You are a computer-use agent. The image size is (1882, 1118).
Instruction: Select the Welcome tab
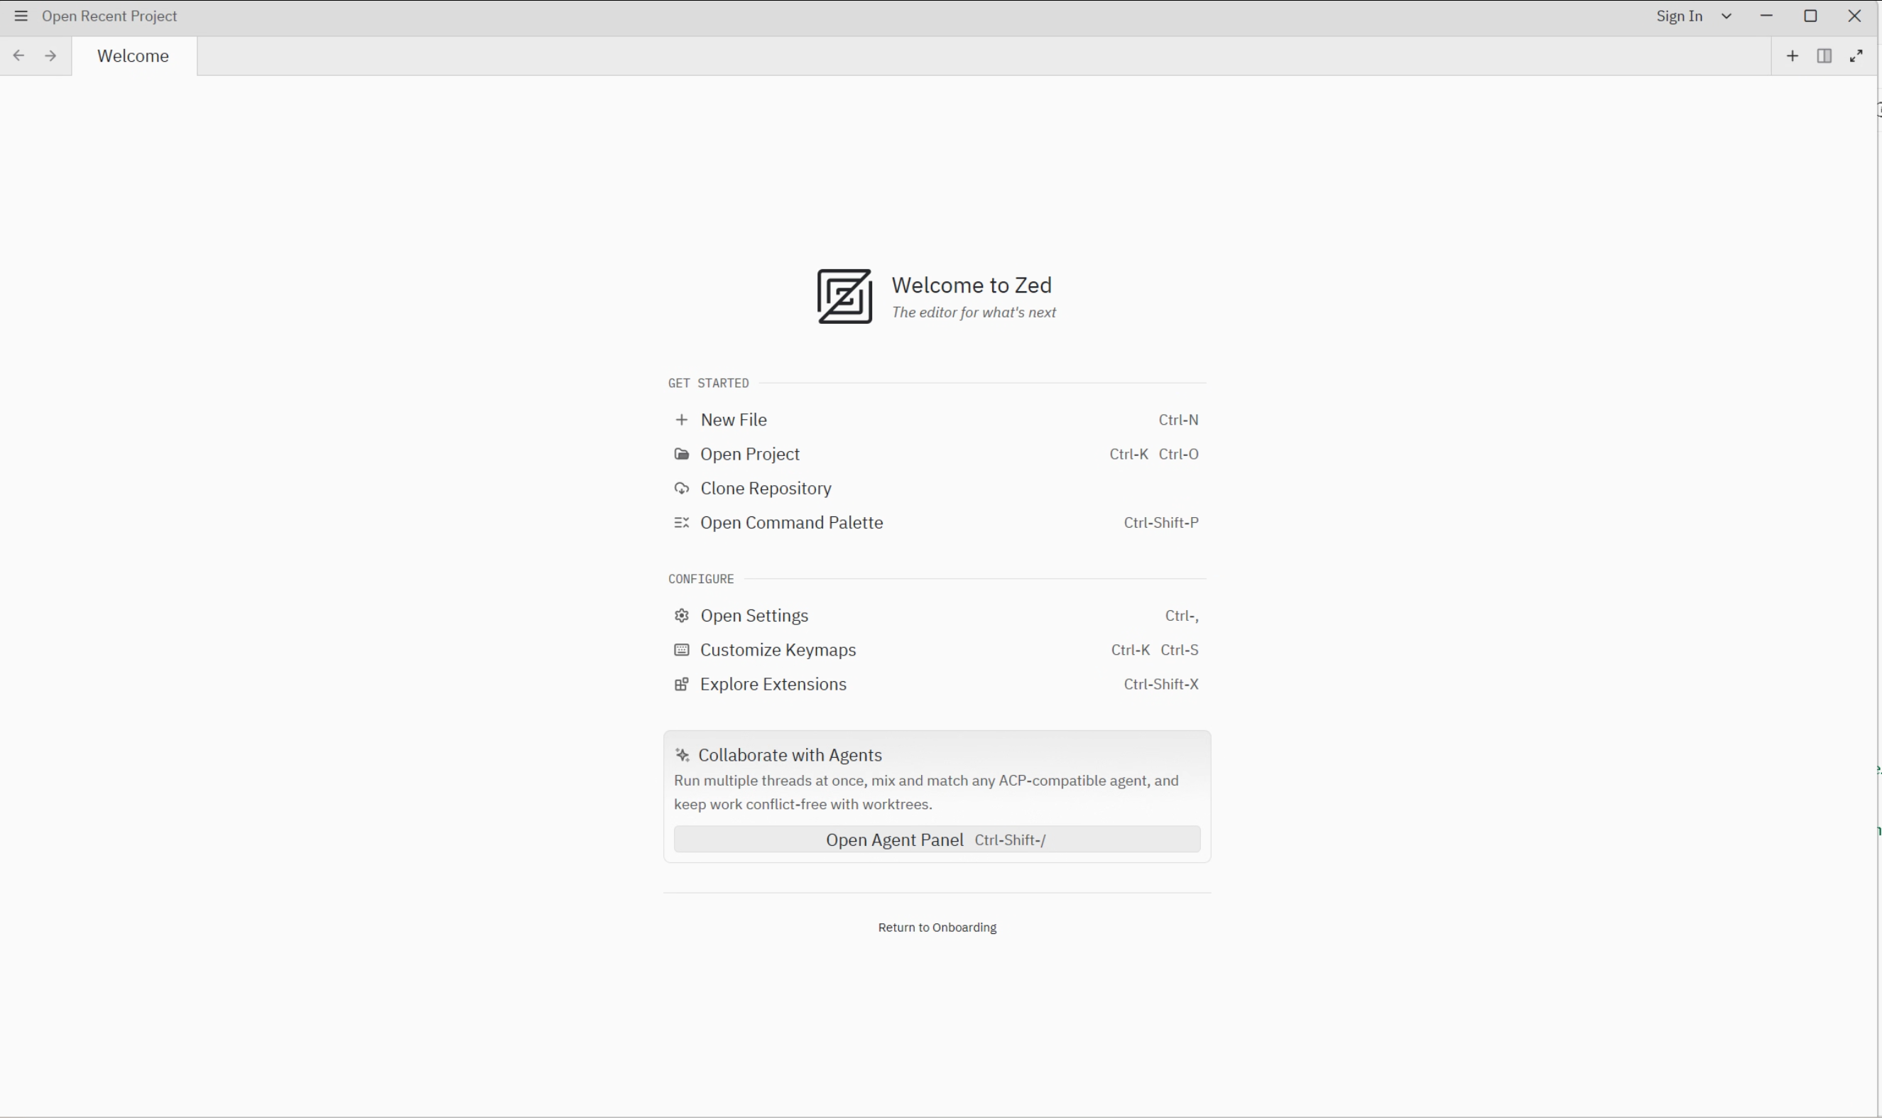tap(135, 55)
